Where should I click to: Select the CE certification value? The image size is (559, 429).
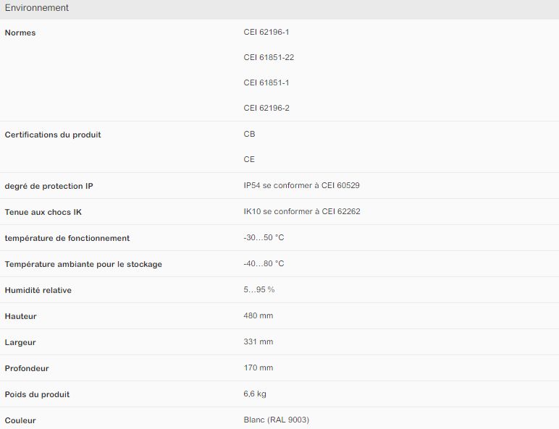(x=250, y=159)
